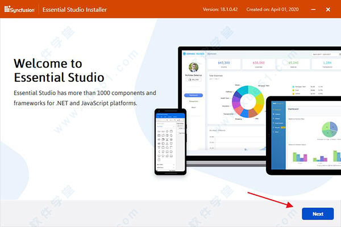The height and width of the screenshot is (227, 341).
Task: Click the Syncfusion logo
Action: coord(19,9)
